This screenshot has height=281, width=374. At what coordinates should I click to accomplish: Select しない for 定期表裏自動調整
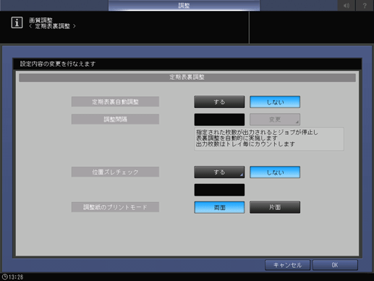coord(275,102)
